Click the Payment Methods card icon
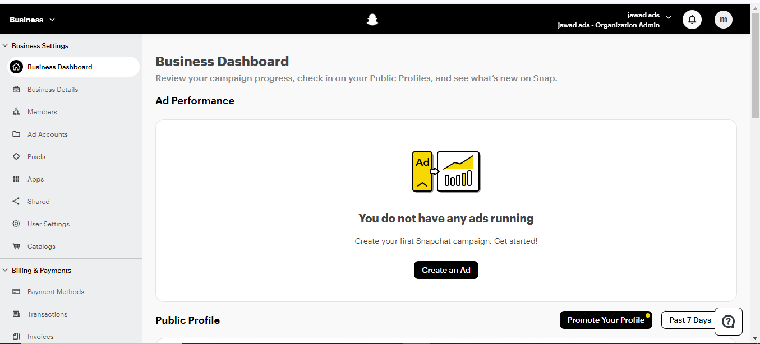 [16, 292]
